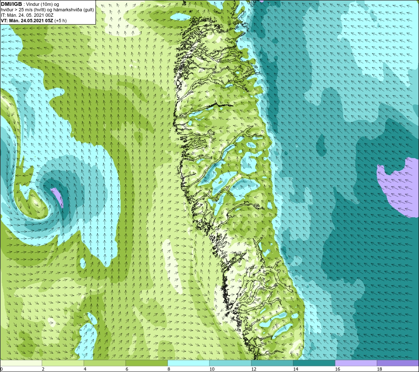Screen dimensions: 419x372
Task: Click the scale label '16'
Action: pyautogui.click(x=338, y=369)
